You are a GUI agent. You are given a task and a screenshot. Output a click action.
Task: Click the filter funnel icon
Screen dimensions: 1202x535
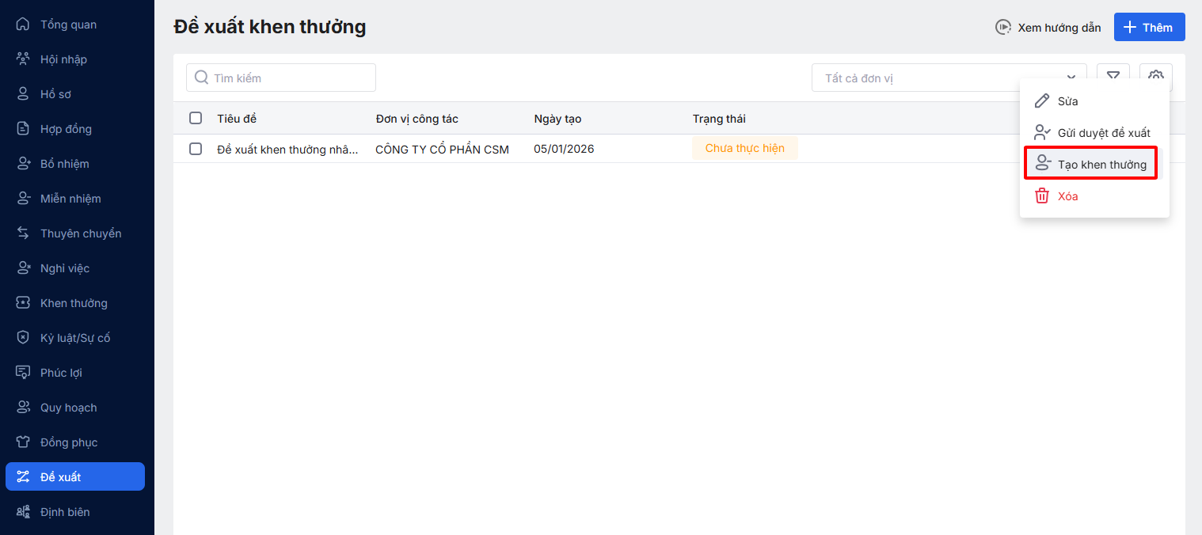tap(1113, 76)
